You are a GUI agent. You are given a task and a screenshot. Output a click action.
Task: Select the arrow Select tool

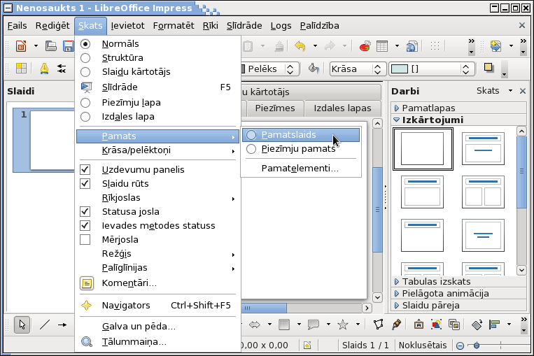point(22,325)
